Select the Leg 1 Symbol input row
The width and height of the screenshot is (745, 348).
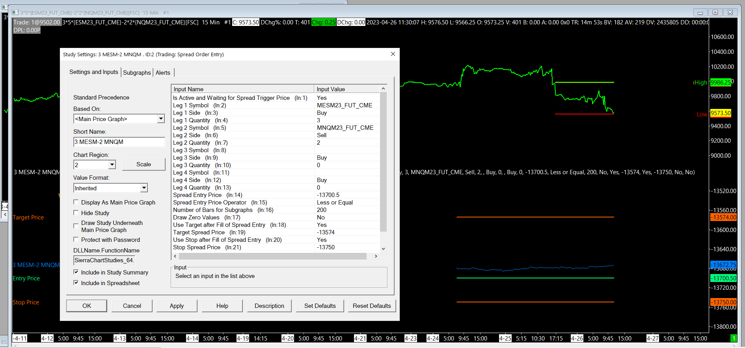pos(276,105)
